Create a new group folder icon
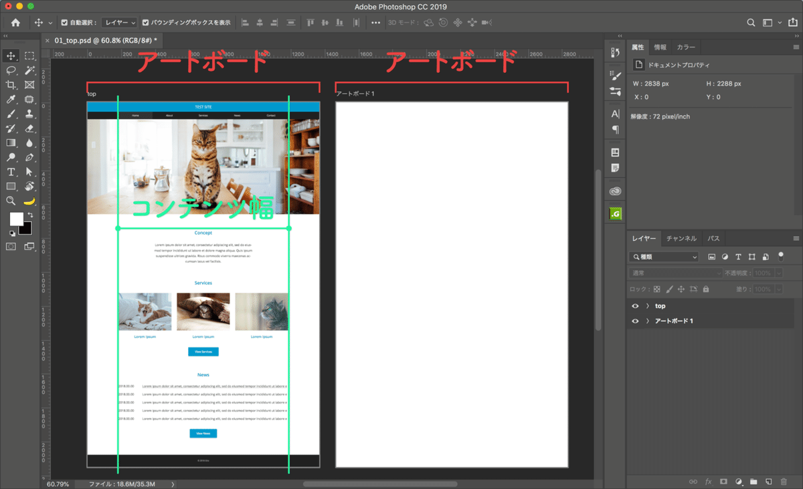Screen dimensions: 803x489 [x=753, y=481]
